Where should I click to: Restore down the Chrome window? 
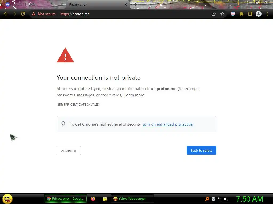(257, 2)
